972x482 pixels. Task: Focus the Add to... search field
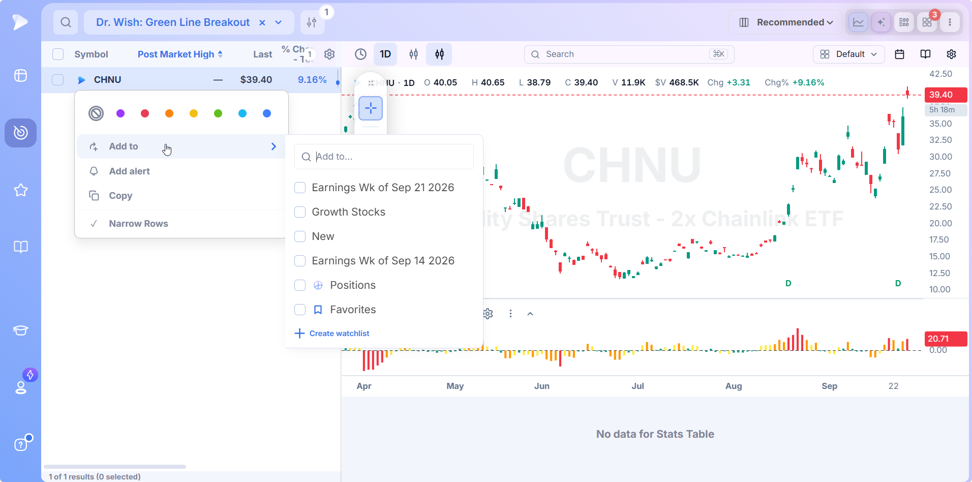384,157
